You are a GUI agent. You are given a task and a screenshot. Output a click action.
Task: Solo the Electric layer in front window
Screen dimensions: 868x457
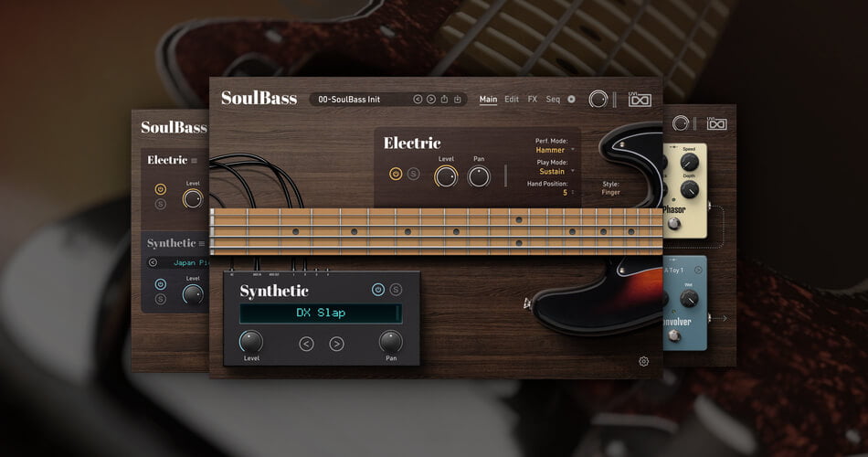413,174
